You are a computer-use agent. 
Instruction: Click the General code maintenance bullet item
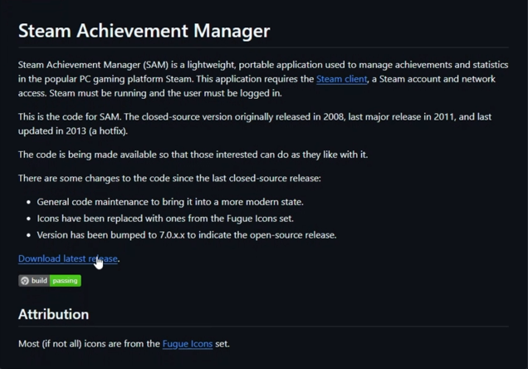click(x=170, y=202)
